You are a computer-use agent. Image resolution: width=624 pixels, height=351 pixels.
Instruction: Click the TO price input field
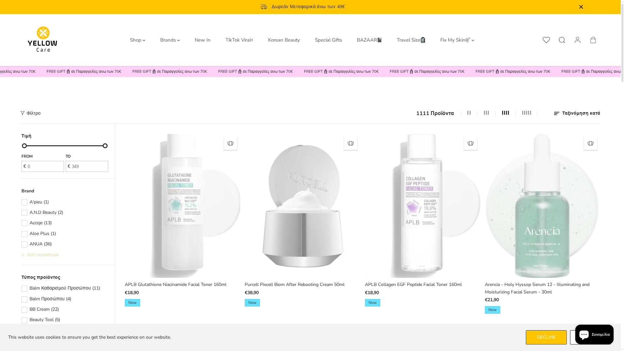(x=87, y=166)
